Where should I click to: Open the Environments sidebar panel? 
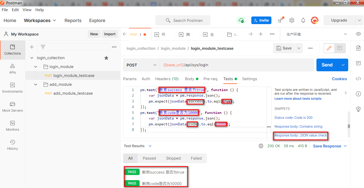tap(12, 88)
